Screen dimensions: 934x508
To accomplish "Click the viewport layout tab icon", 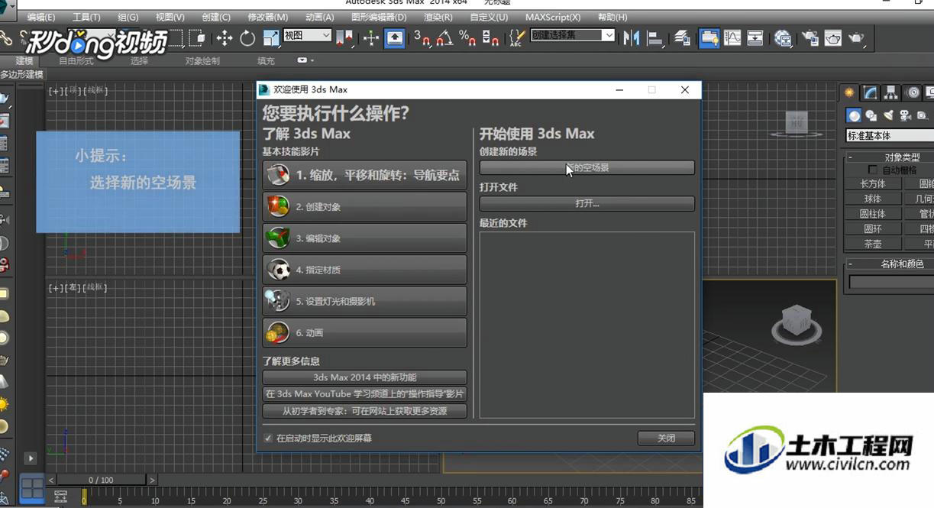I will pyautogui.click(x=32, y=487).
